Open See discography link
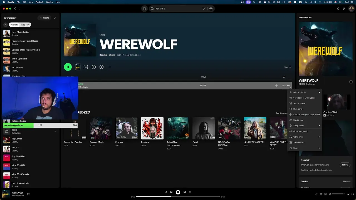 click(x=282, y=113)
